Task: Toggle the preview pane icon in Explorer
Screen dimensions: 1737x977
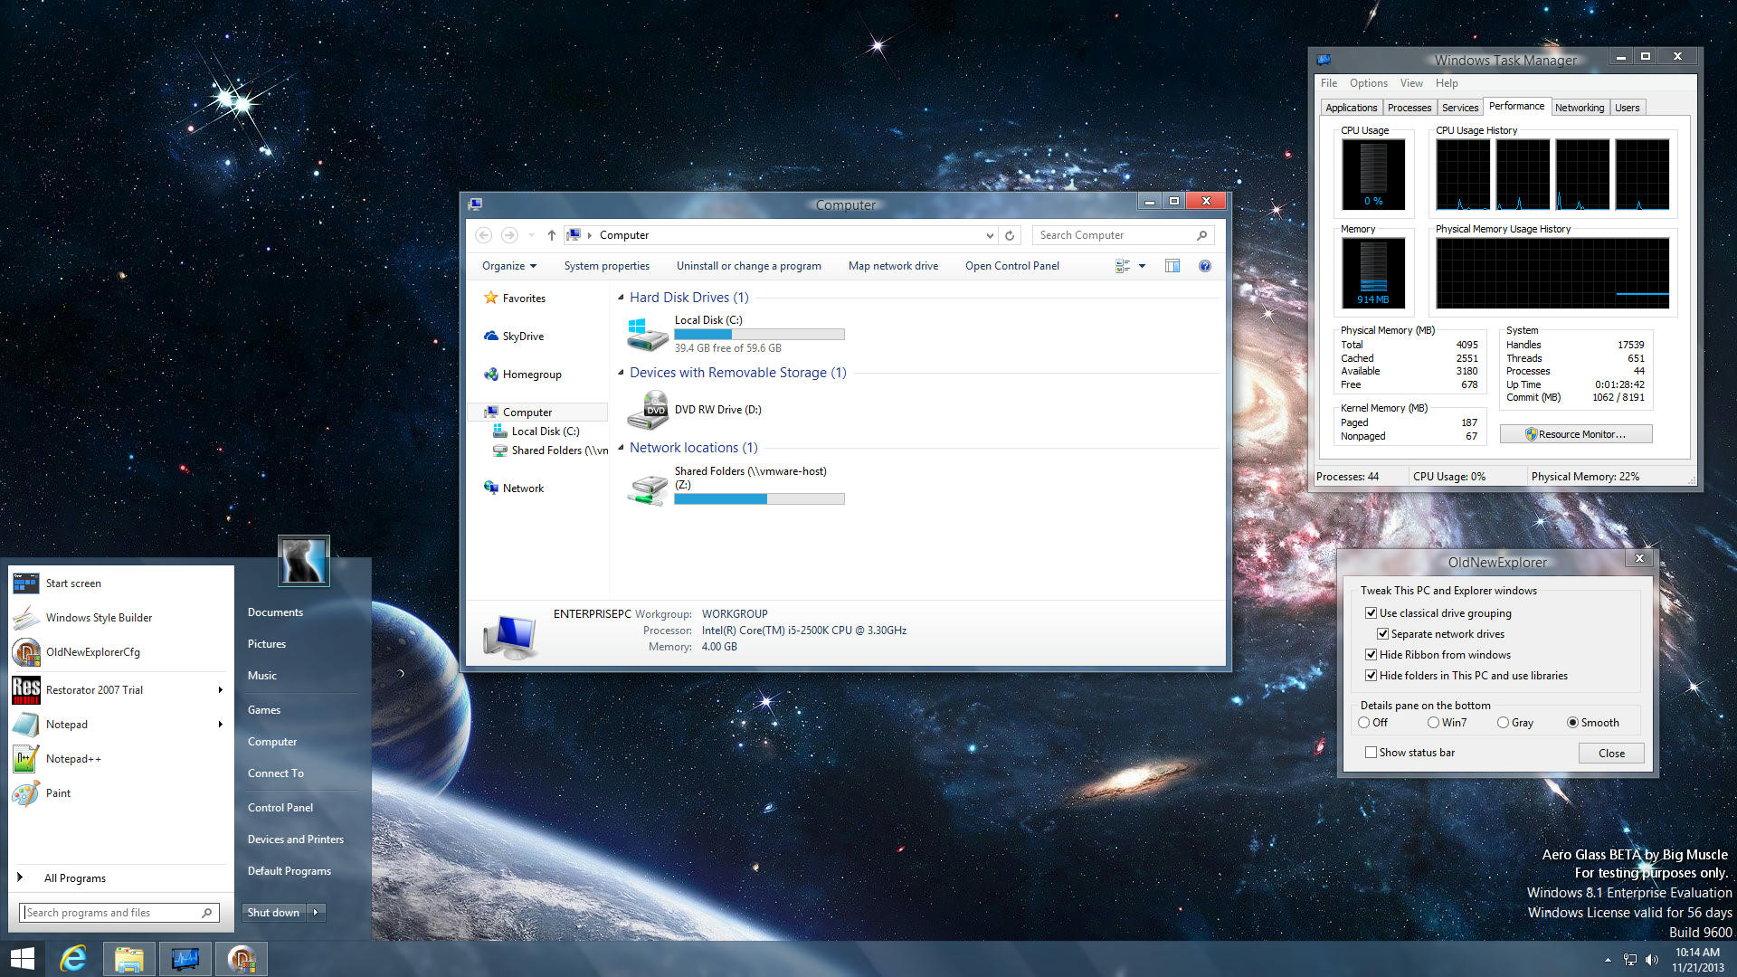Action: point(1172,266)
